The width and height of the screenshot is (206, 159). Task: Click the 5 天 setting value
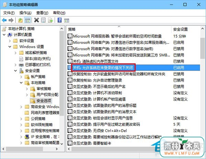(177, 124)
